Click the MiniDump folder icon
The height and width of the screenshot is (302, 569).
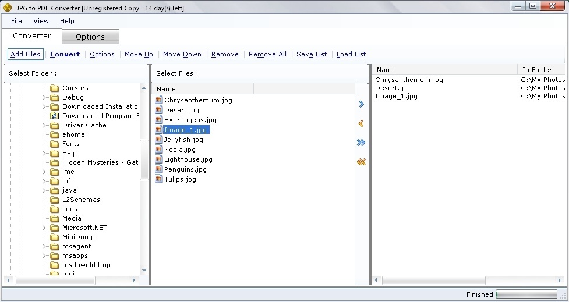54,237
